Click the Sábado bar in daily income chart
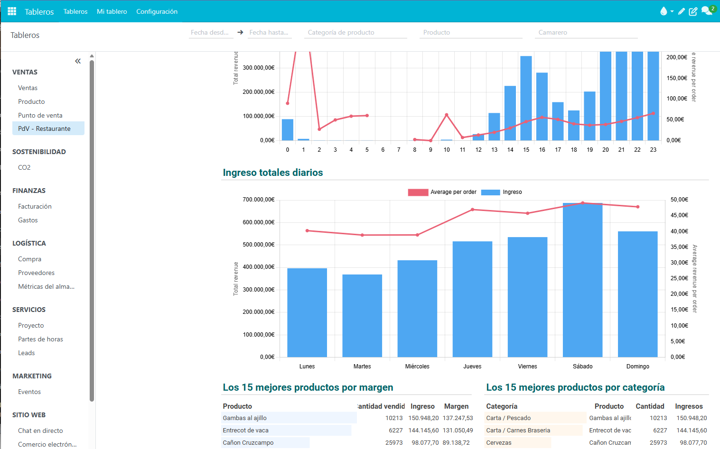720x449 pixels. coord(582,280)
